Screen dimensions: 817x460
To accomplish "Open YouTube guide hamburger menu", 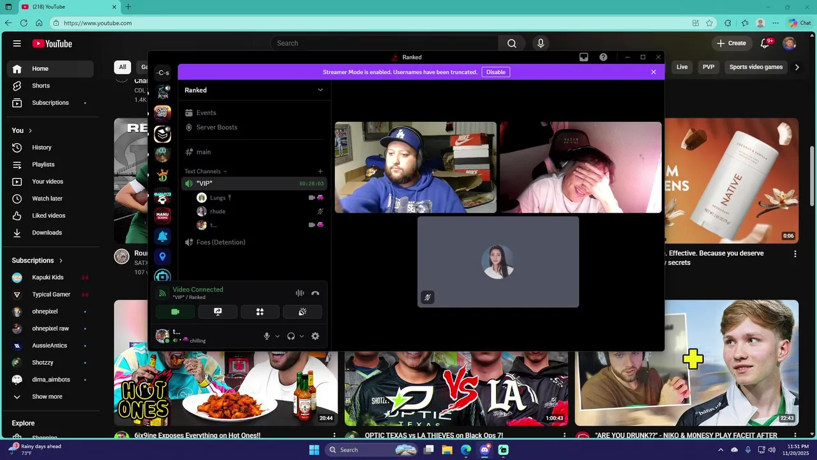I will click(17, 43).
